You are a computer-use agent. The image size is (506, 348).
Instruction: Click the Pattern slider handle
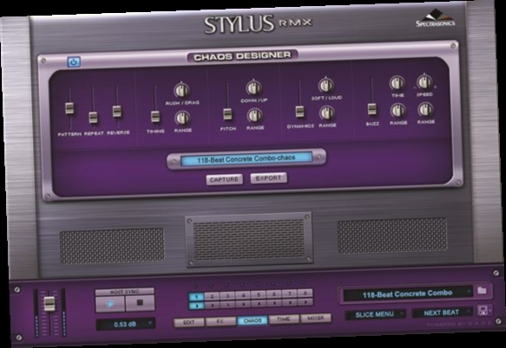(x=69, y=108)
